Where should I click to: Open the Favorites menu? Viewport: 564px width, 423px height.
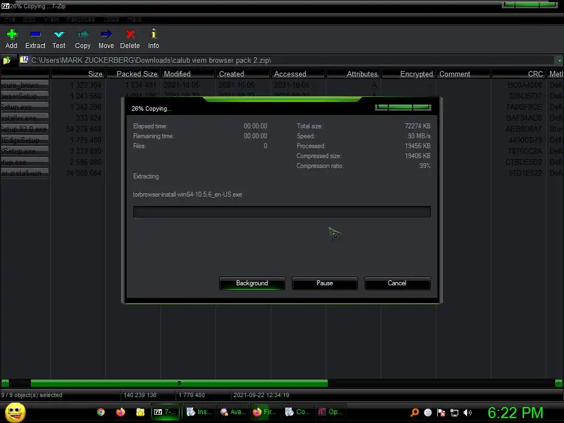pyautogui.click(x=80, y=19)
